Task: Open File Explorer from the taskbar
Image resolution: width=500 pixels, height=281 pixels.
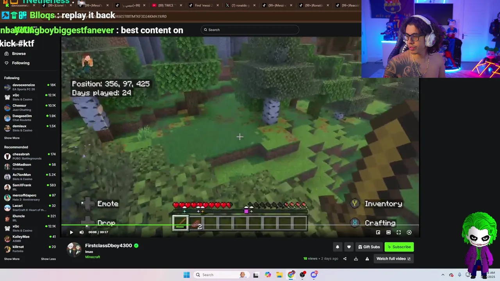Action: tap(279, 275)
